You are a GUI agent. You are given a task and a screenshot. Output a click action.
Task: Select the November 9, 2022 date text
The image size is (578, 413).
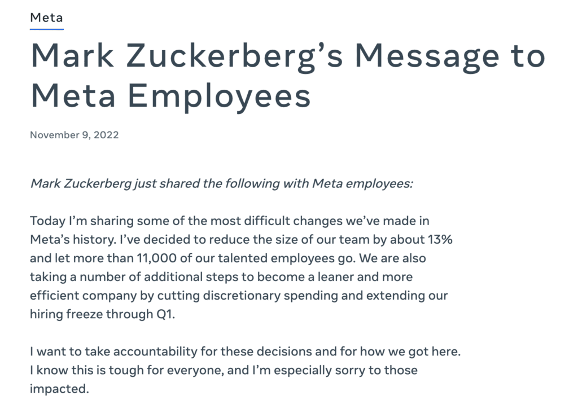(75, 135)
